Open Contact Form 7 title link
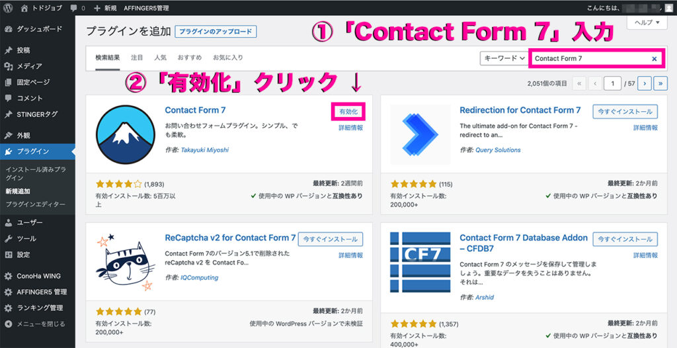Screen dimensions: 677x348 (x=195, y=110)
